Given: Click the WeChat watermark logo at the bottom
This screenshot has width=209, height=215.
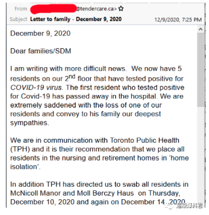Looking at the screenshot, I should (169, 206).
